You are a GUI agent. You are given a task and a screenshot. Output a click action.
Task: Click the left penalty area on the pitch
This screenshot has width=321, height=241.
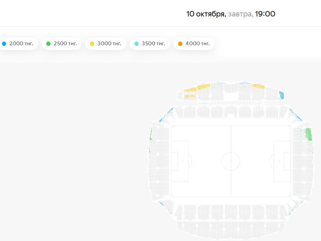pos(180,161)
